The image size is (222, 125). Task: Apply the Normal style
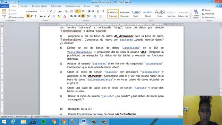(x=113, y=14)
